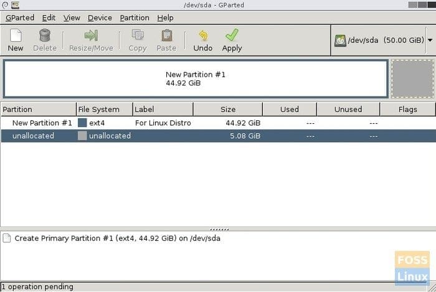Open the Edit menu
This screenshot has height=292, width=436.
[49, 18]
